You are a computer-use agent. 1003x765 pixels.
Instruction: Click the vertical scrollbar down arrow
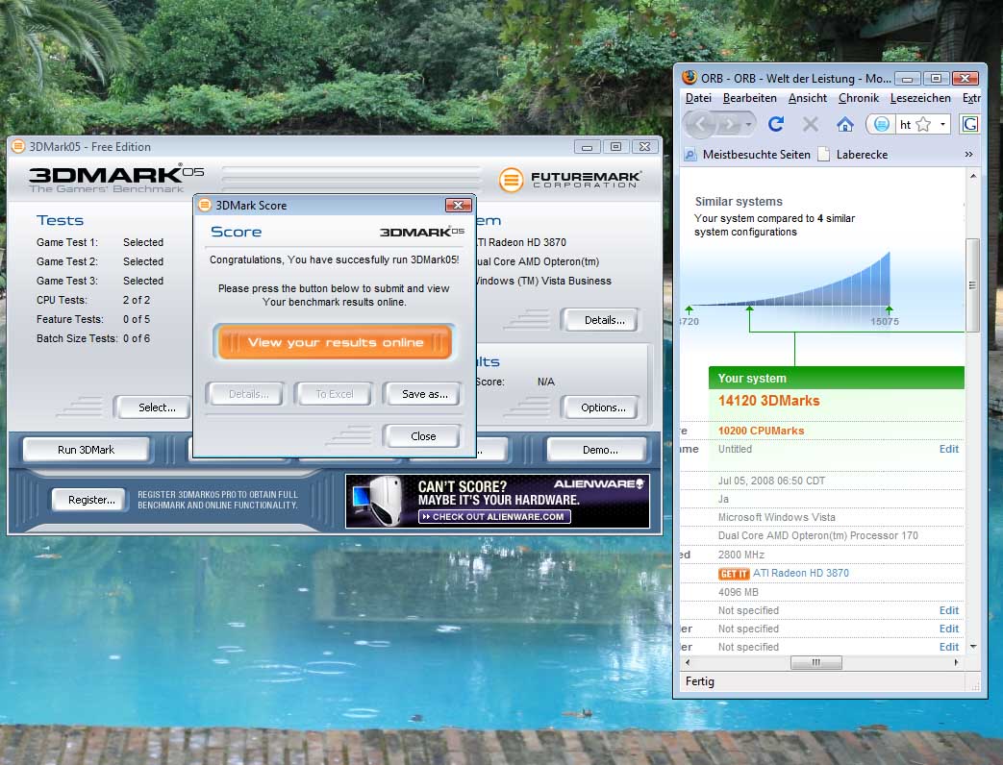pos(973,647)
